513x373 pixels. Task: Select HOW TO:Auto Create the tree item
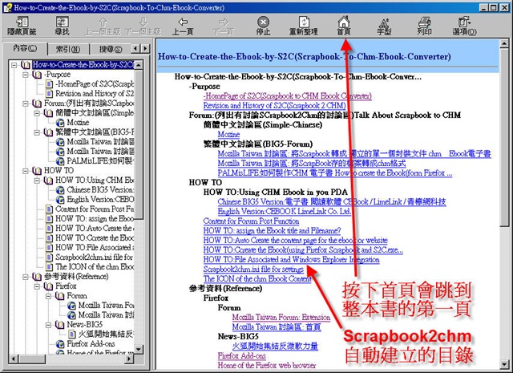(x=95, y=229)
